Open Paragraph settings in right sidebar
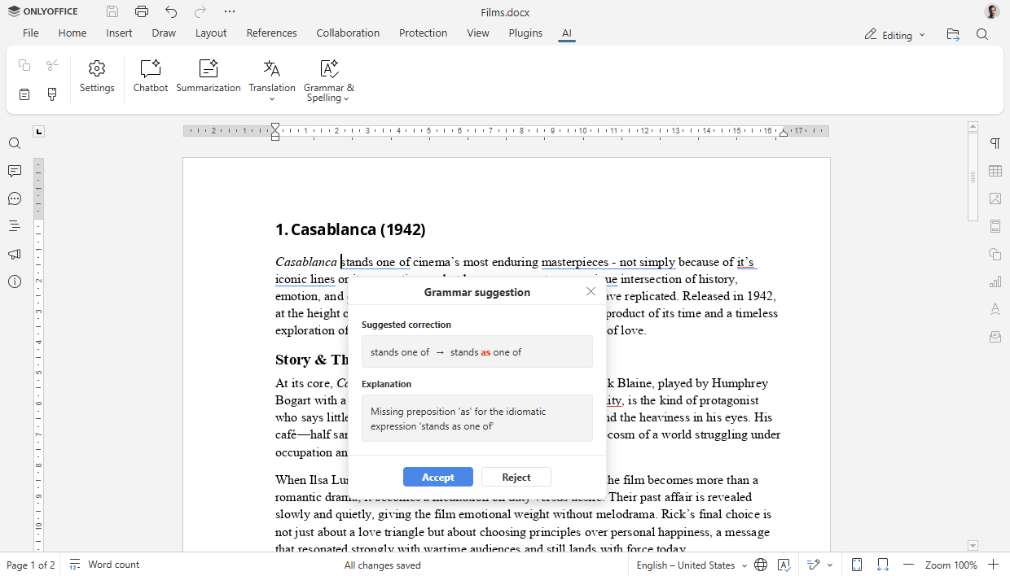This screenshot has width=1010, height=576. click(x=995, y=143)
